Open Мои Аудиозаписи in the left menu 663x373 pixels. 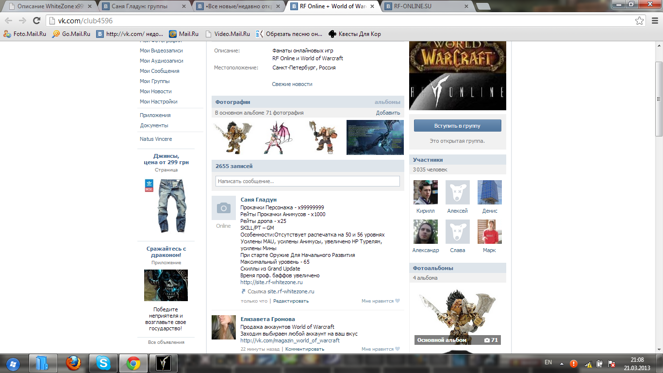pos(162,61)
